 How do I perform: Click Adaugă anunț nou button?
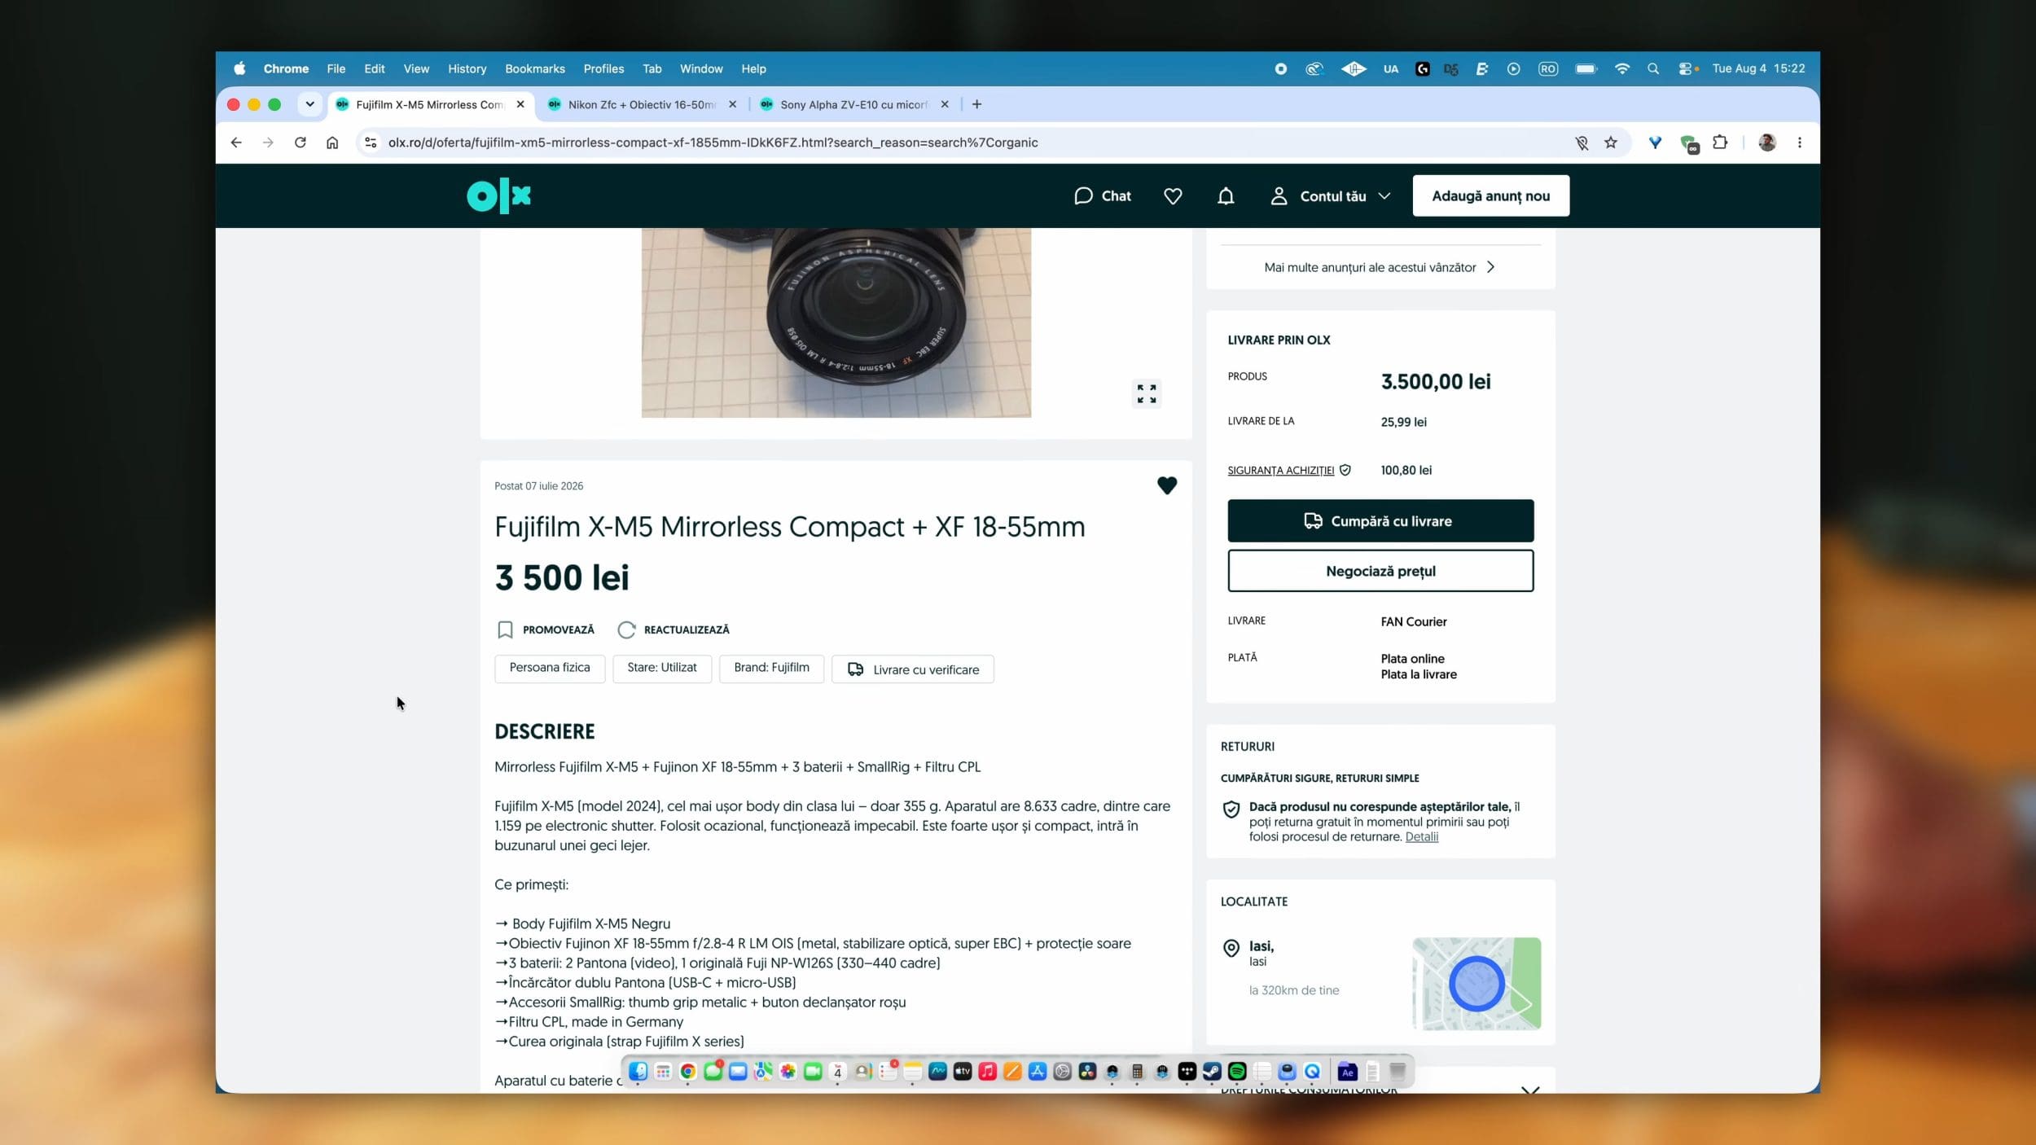pyautogui.click(x=1490, y=196)
